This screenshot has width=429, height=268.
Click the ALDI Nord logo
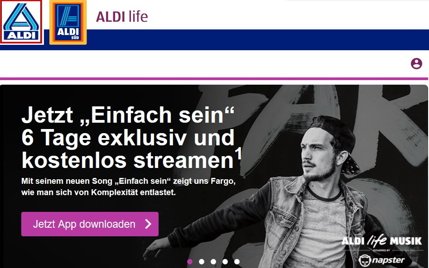point(21,22)
